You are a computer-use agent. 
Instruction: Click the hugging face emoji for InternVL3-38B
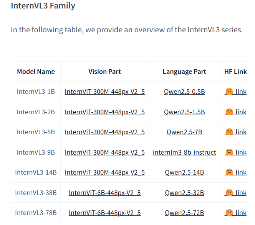(229, 193)
